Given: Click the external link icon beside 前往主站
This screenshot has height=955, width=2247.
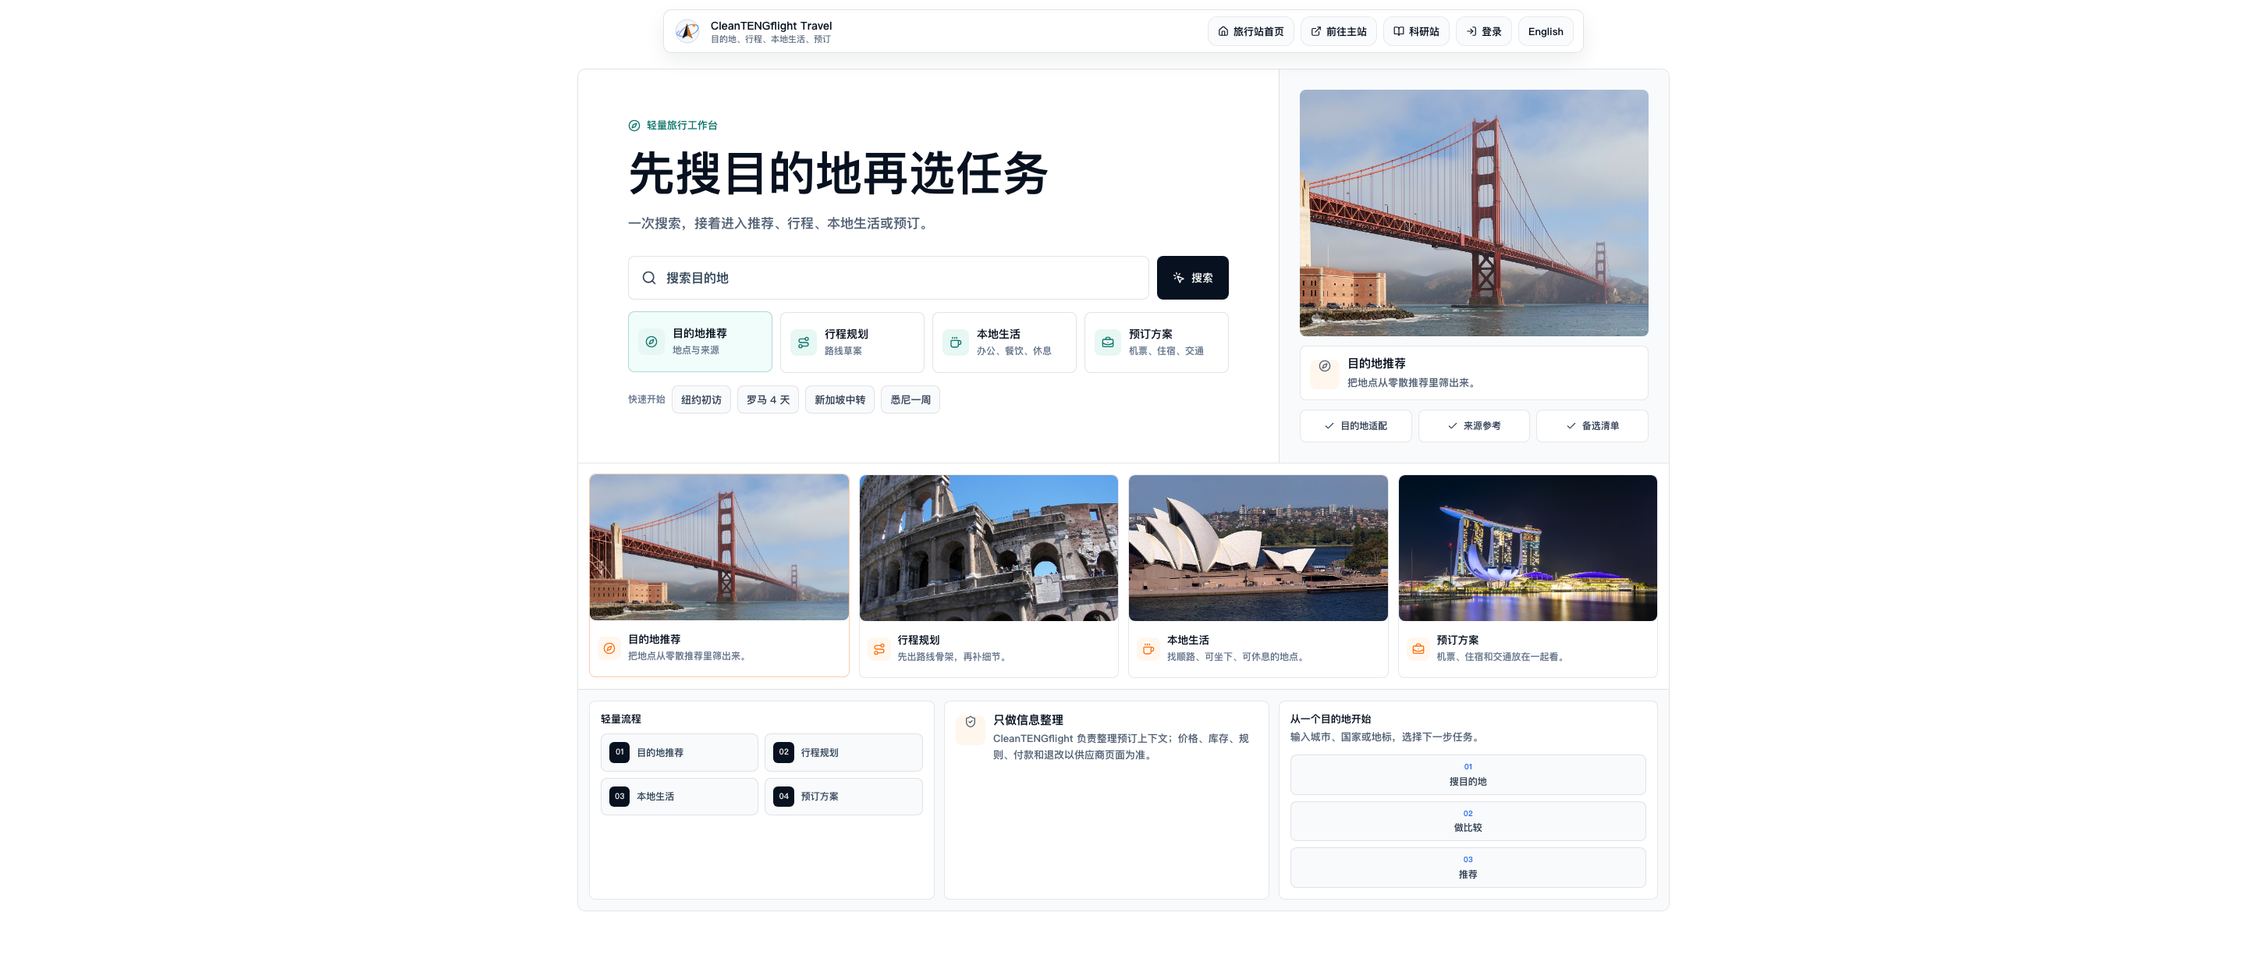Looking at the screenshot, I should pyautogui.click(x=1316, y=31).
